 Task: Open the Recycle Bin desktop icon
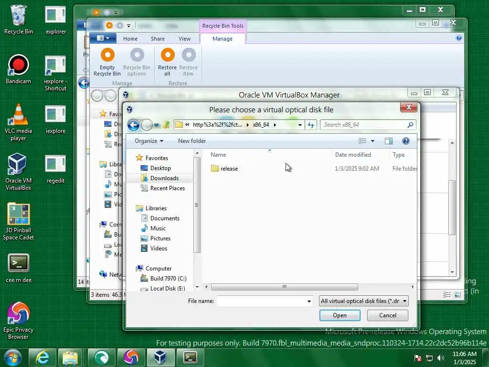point(19,19)
